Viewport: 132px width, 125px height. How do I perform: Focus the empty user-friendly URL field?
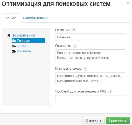(90, 99)
